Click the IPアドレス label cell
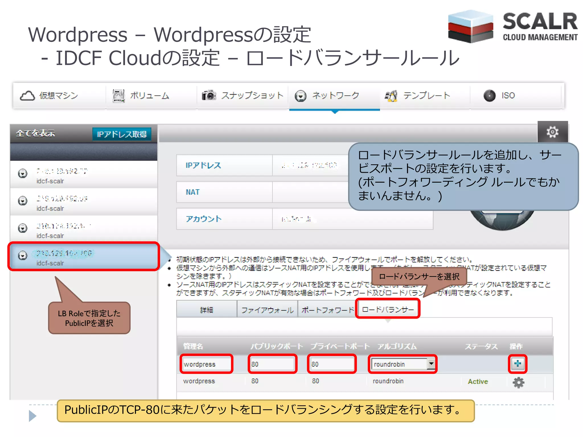This screenshot has width=583, height=437. point(224,165)
